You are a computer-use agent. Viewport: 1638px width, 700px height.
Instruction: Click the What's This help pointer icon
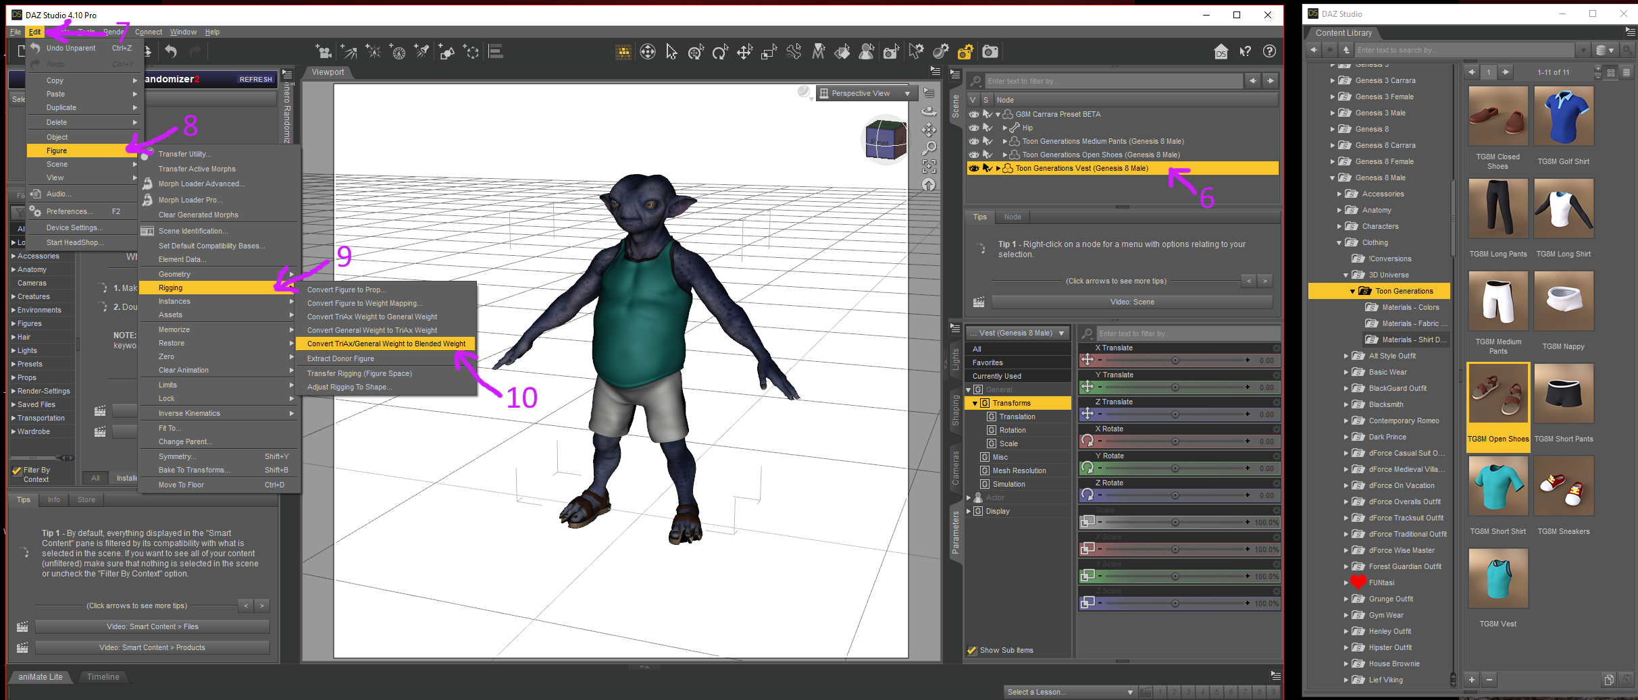(1246, 52)
